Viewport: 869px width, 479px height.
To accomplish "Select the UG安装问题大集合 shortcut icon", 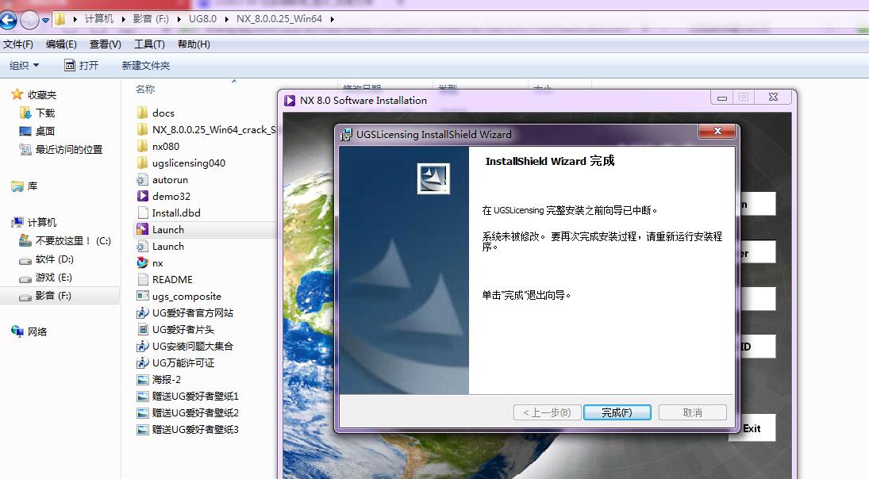I will 142,346.
